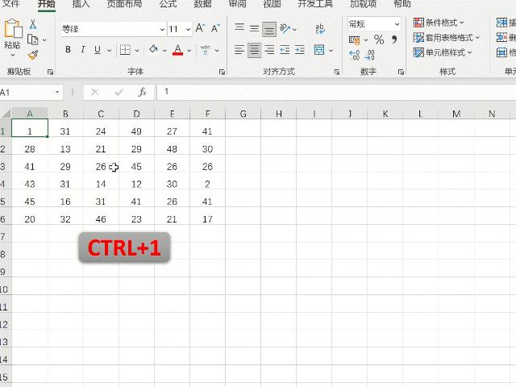Click the text orientation icon

[285, 29]
